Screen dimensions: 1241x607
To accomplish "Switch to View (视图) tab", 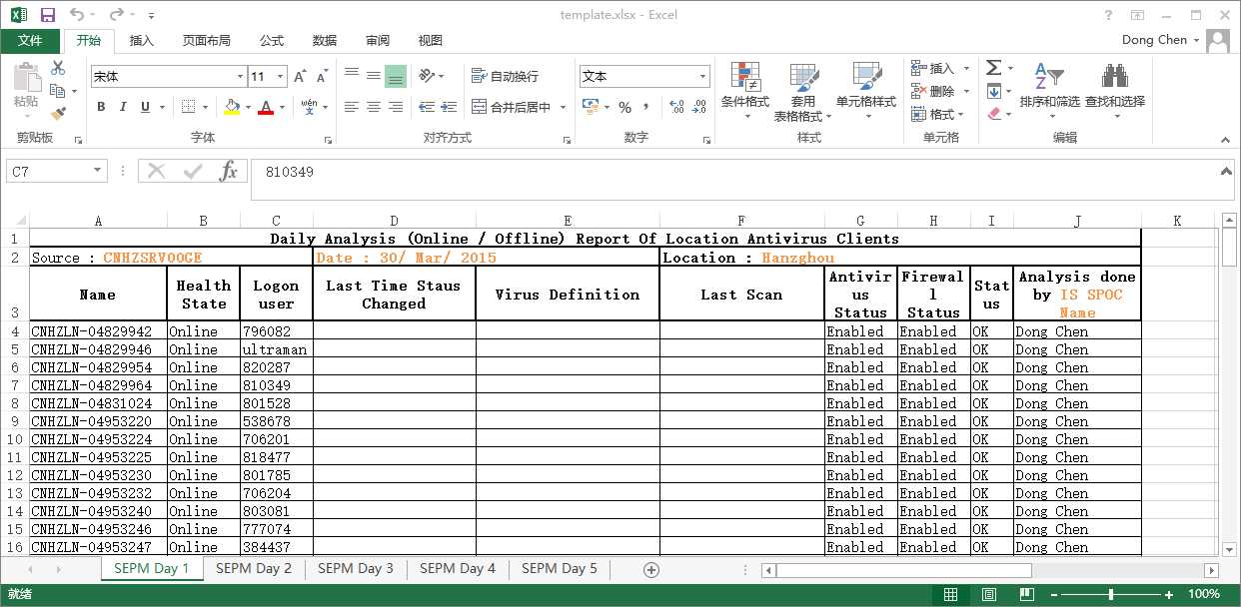I will 431,40.
